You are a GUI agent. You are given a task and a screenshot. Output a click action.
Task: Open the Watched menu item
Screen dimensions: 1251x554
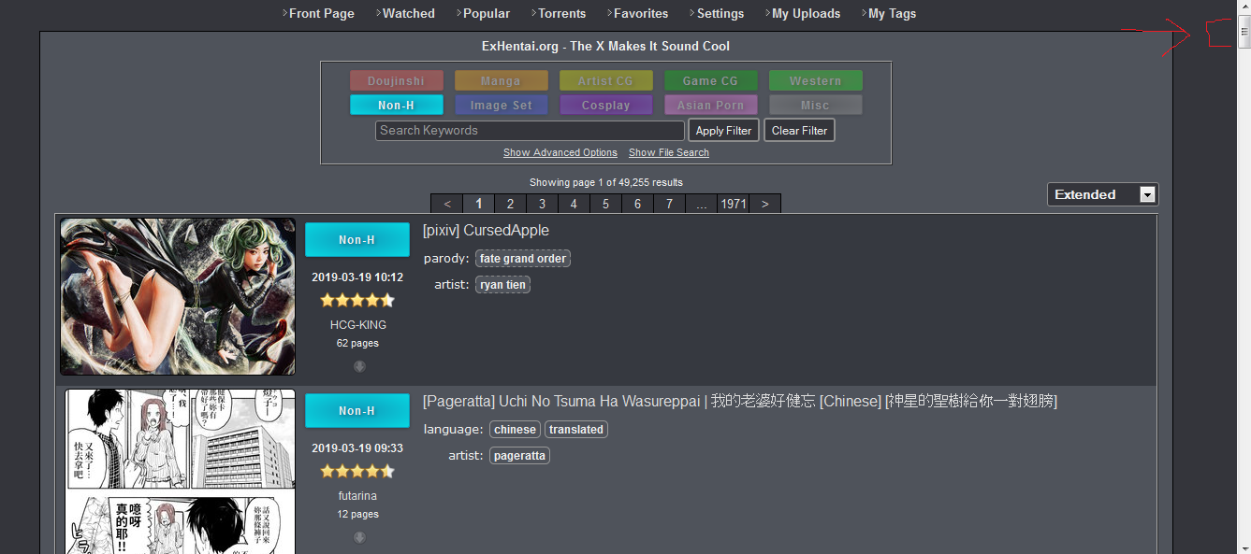pos(408,14)
